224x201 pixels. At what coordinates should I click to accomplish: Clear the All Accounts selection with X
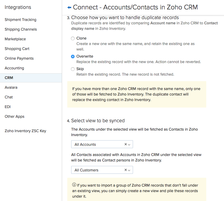click(x=125, y=144)
